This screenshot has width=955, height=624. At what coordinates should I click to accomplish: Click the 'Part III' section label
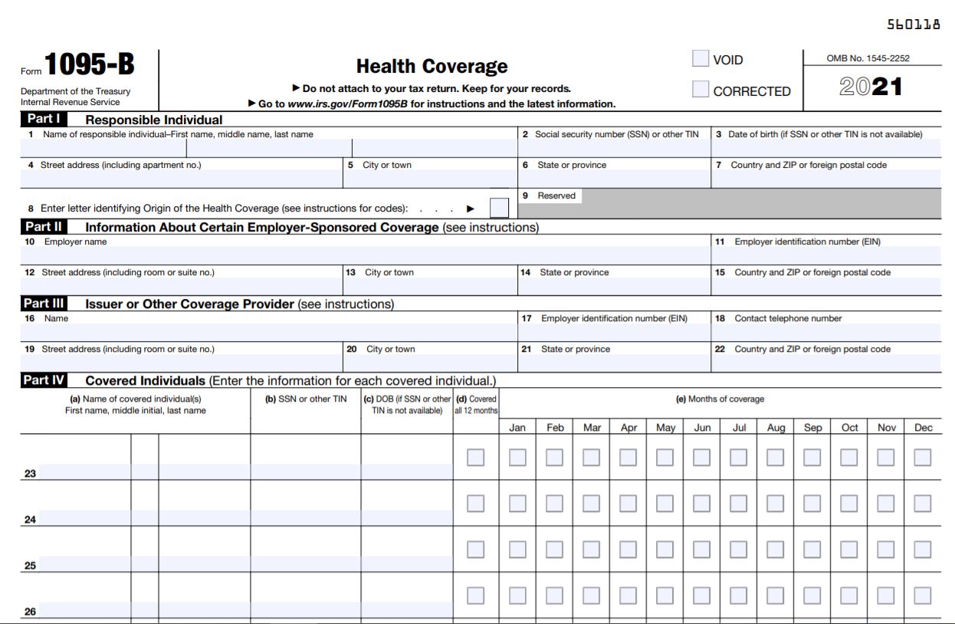pyautogui.click(x=44, y=303)
